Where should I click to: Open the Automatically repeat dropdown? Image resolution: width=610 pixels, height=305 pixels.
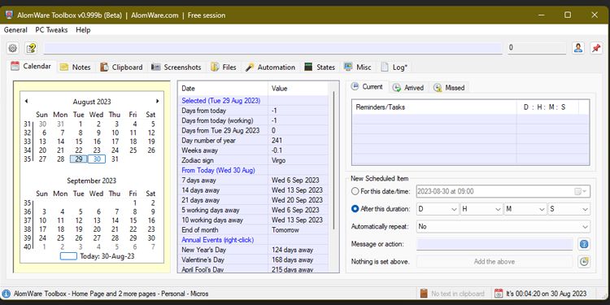[503, 226]
